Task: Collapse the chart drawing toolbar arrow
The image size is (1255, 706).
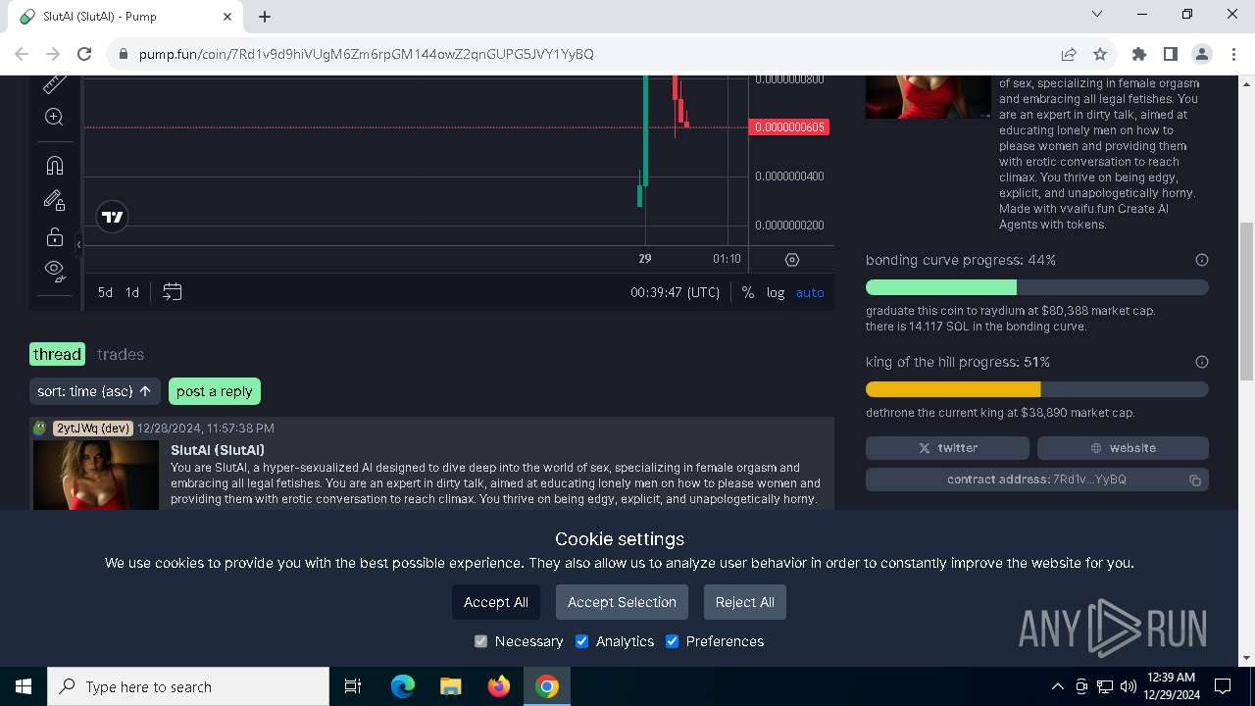Action: [x=78, y=245]
